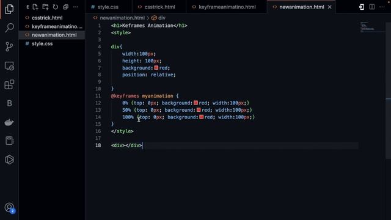Open explorer more actions menu

click(76, 7)
